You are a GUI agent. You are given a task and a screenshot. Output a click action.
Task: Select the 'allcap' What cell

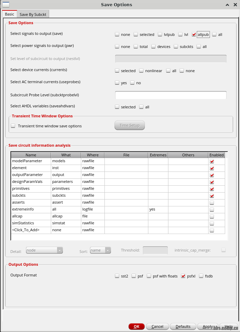pyautogui.click(x=66, y=216)
